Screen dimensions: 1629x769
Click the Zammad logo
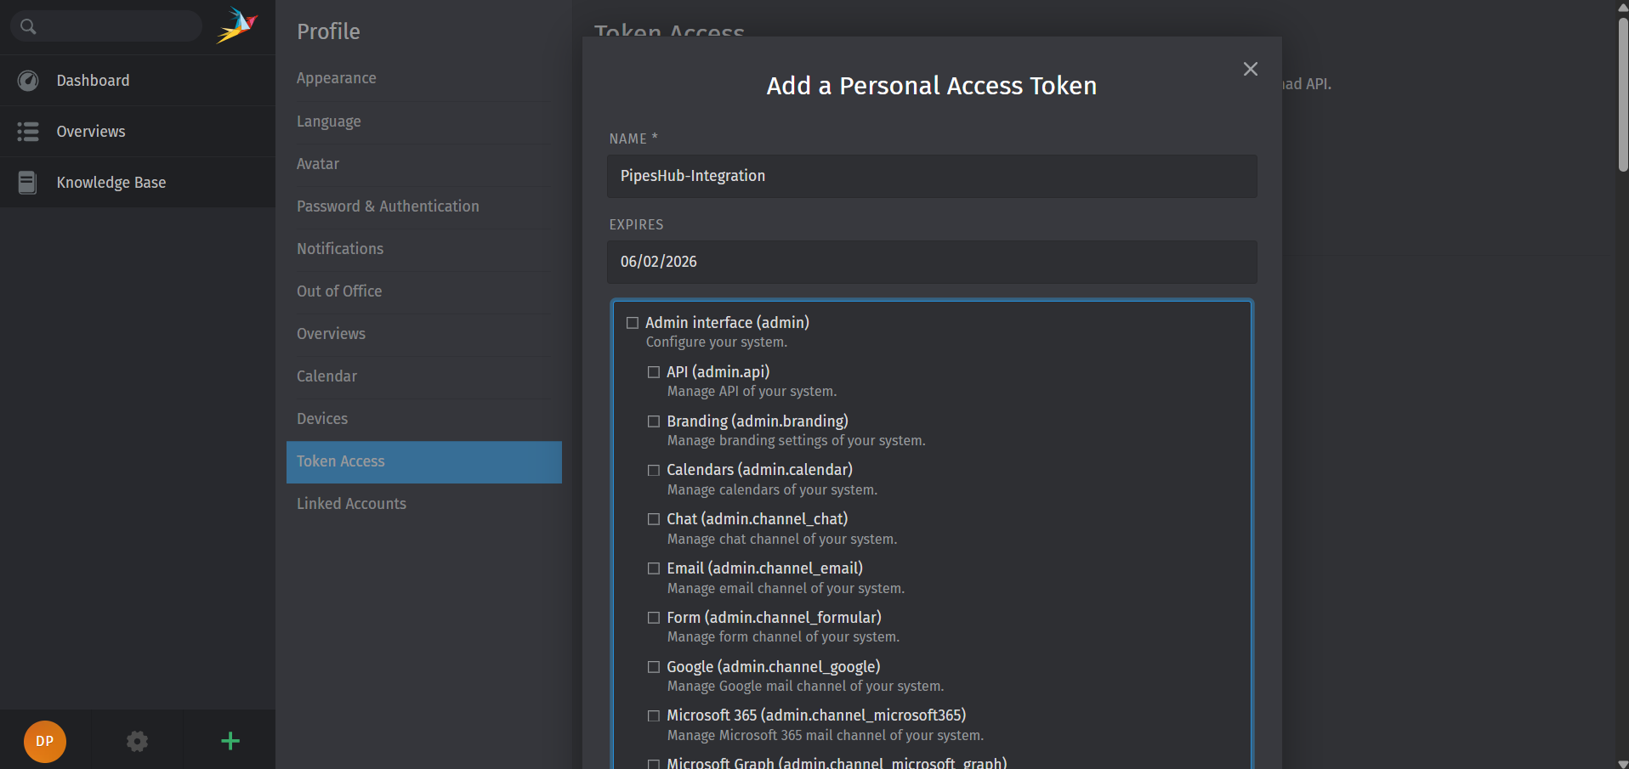[238, 25]
